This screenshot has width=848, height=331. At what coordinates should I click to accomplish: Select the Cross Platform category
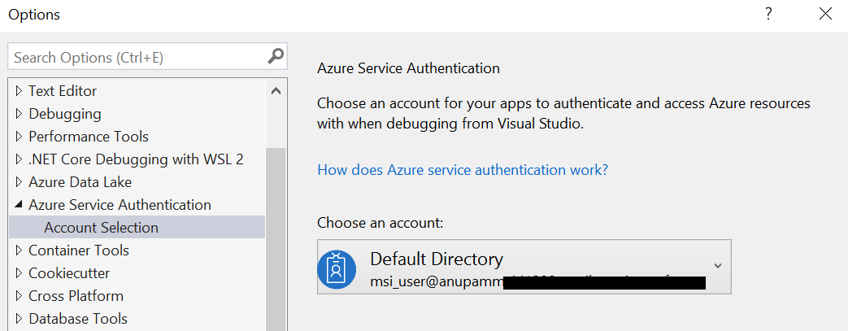tap(76, 296)
